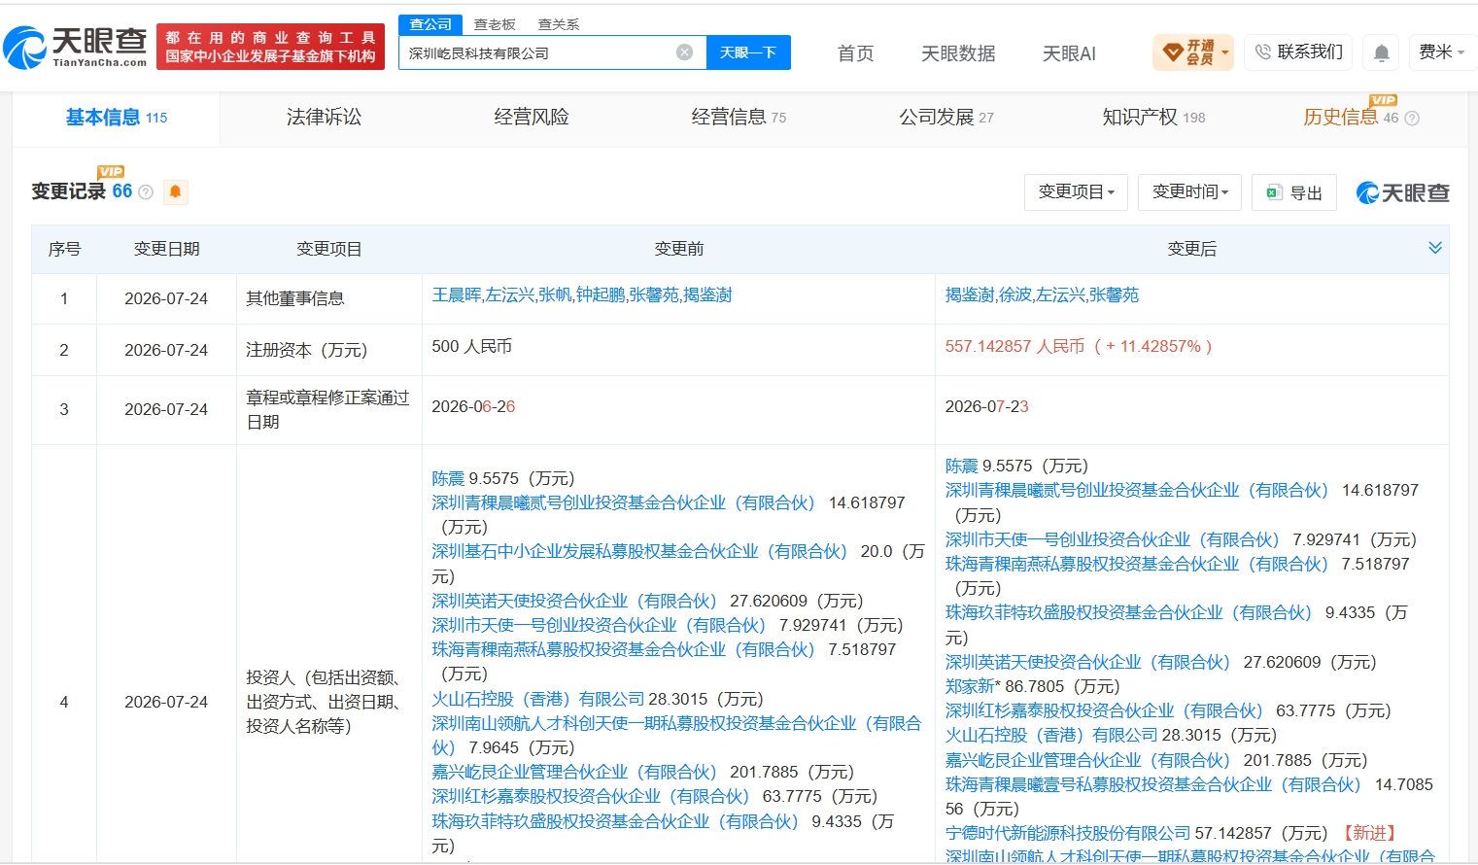Image resolution: width=1478 pixels, height=865 pixels.
Task: Open the 基本信息 tab
Action: [117, 118]
